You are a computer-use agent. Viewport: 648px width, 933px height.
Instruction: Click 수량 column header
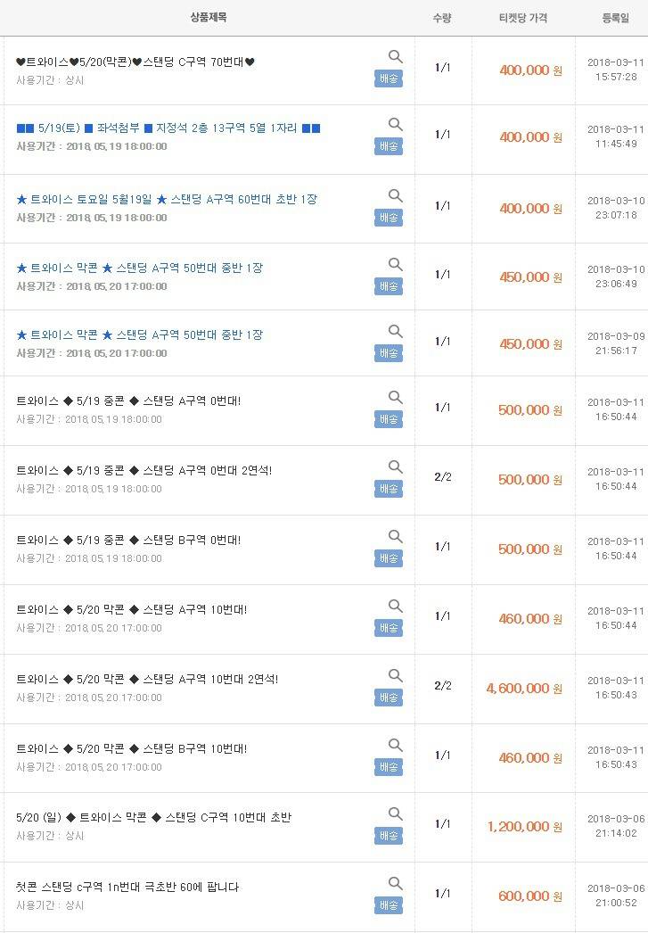(442, 18)
